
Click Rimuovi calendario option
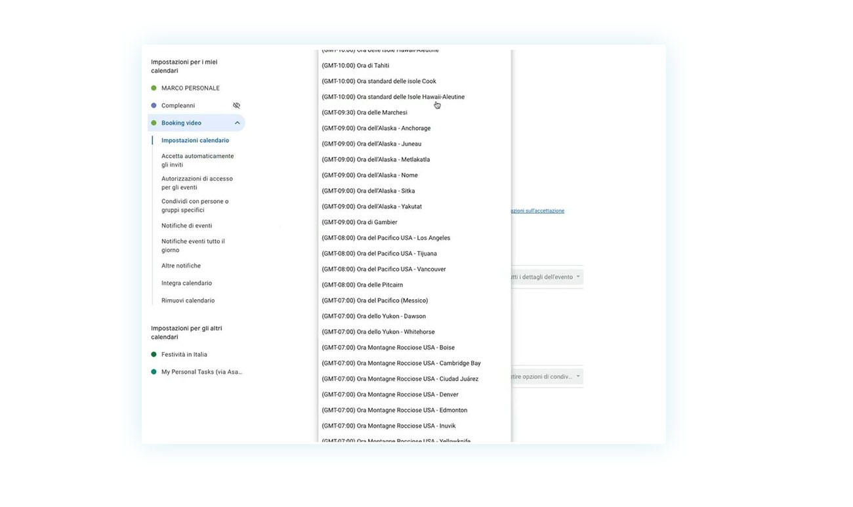tap(188, 300)
